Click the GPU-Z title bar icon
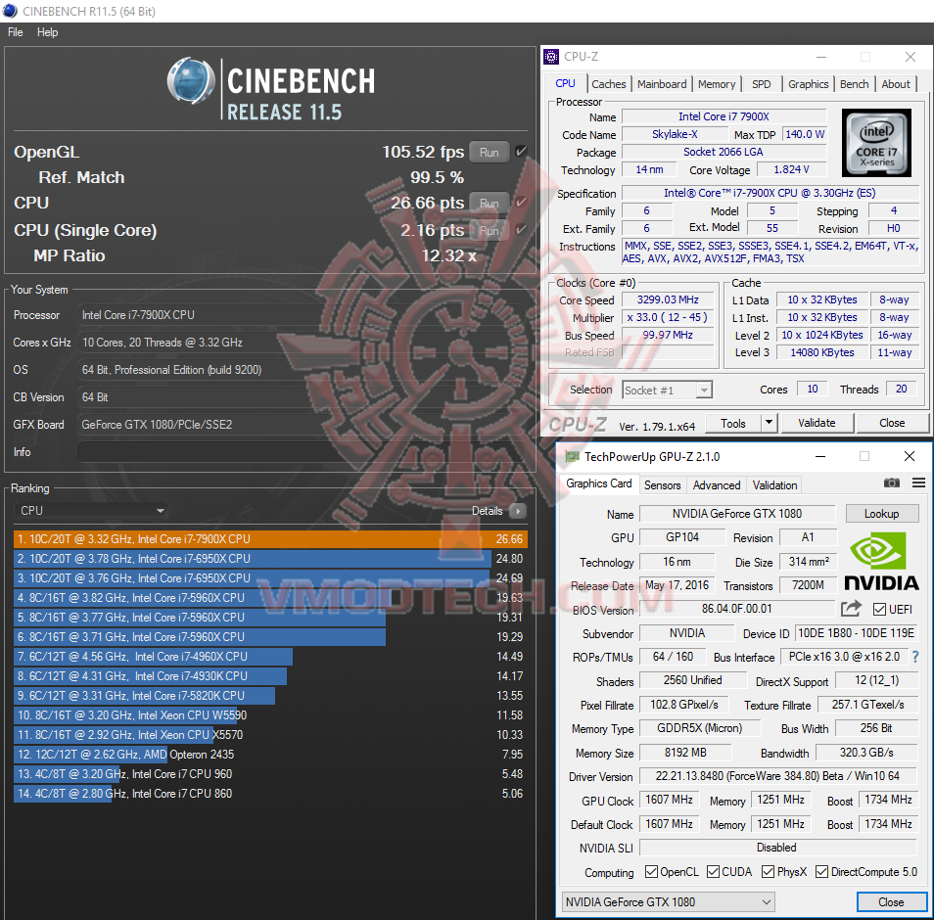 point(572,457)
